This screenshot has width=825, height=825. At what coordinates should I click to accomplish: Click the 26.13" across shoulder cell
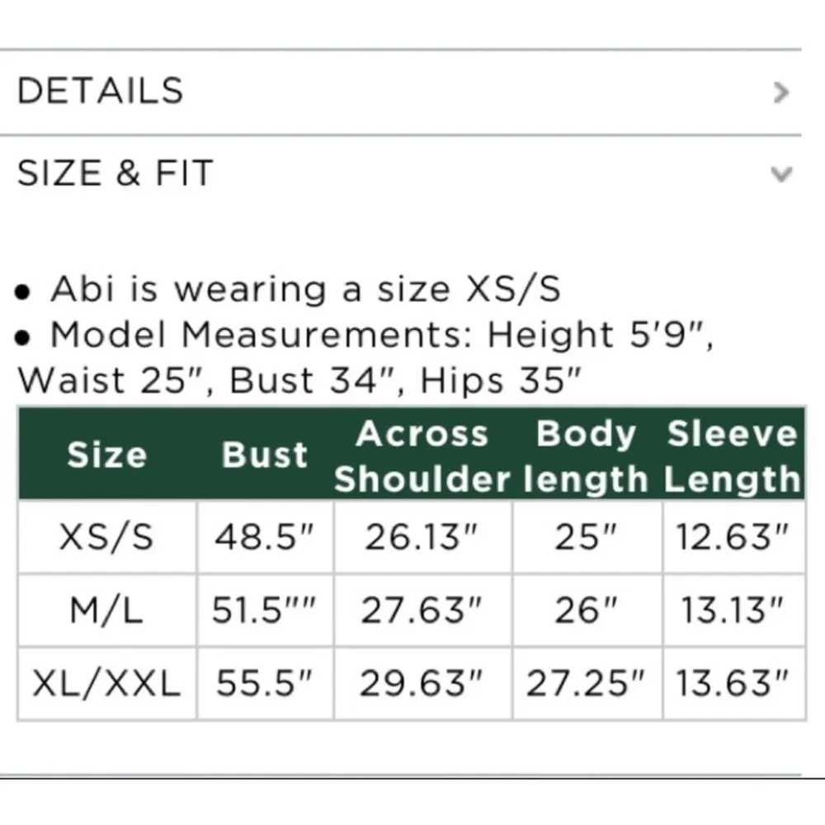(422, 538)
